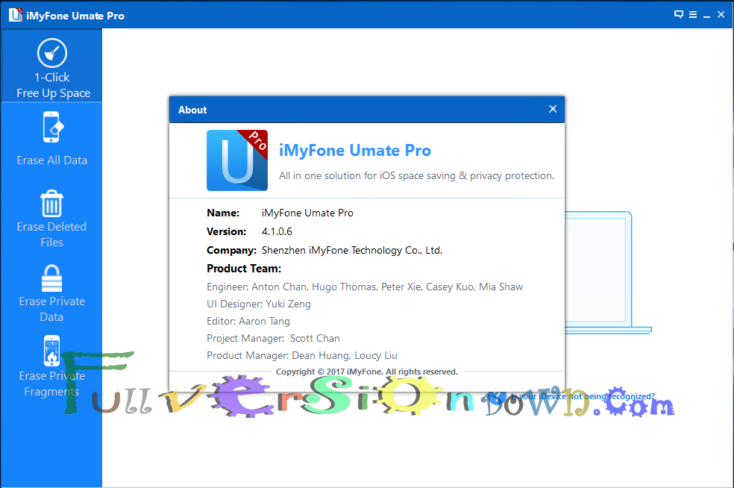Switch to 'Erase All Data' tab label
Viewport: 734px width, 488px height.
point(52,160)
